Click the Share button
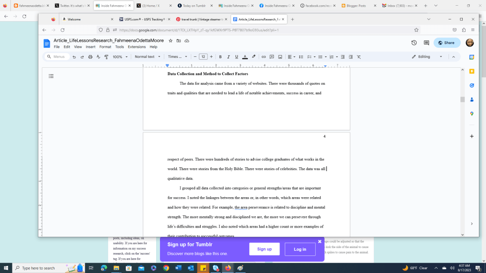486x273 pixels. tap(446, 43)
